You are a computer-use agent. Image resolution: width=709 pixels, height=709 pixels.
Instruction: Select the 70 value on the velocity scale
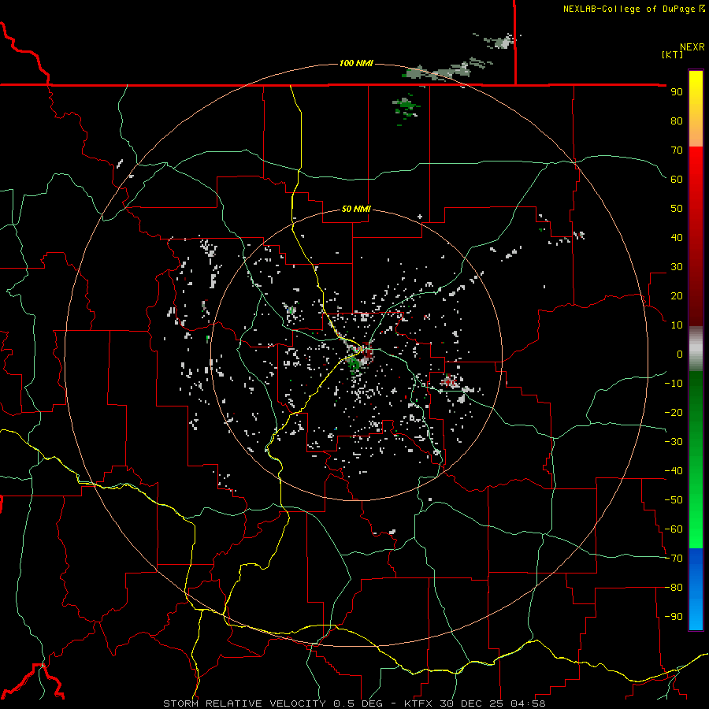click(677, 150)
